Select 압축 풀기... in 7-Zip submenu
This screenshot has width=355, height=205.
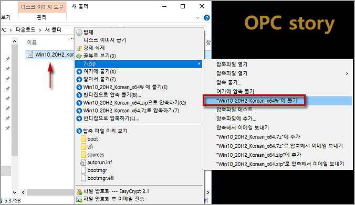229,82
